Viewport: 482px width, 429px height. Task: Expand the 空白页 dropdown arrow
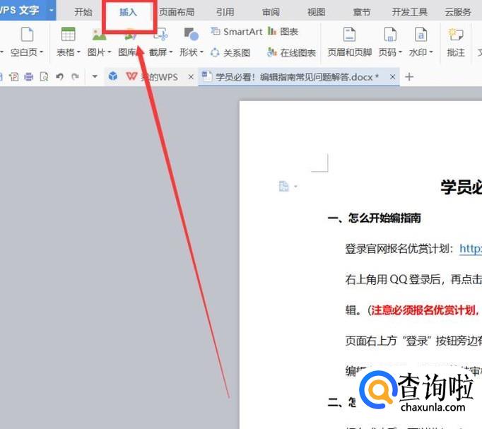pyautogui.click(x=41, y=52)
